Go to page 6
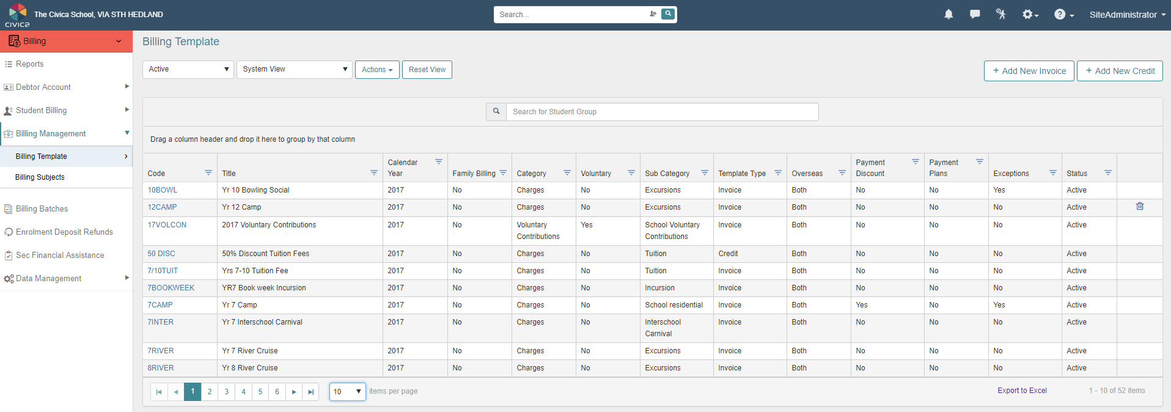1171x412 pixels. coord(277,392)
